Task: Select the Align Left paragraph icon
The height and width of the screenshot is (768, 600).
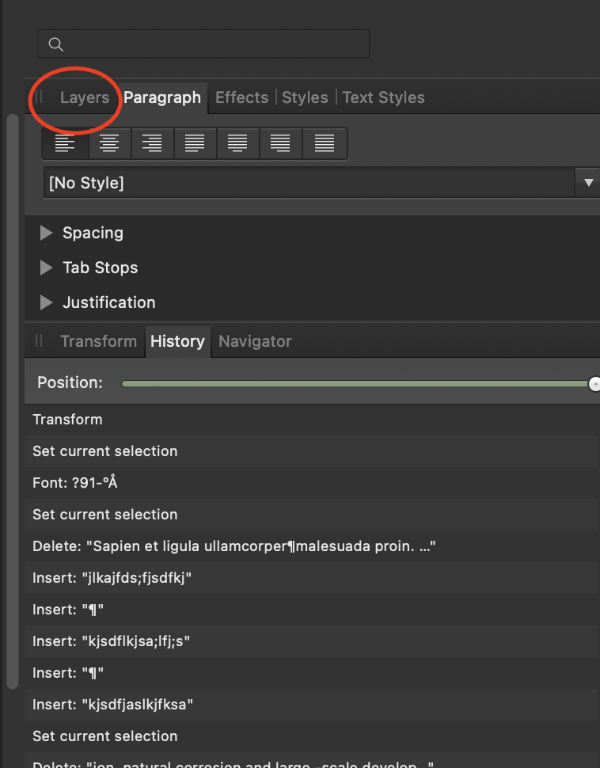Action: pyautogui.click(x=65, y=143)
